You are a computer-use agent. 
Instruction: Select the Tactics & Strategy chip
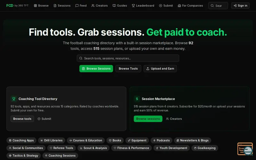click(x=24, y=156)
